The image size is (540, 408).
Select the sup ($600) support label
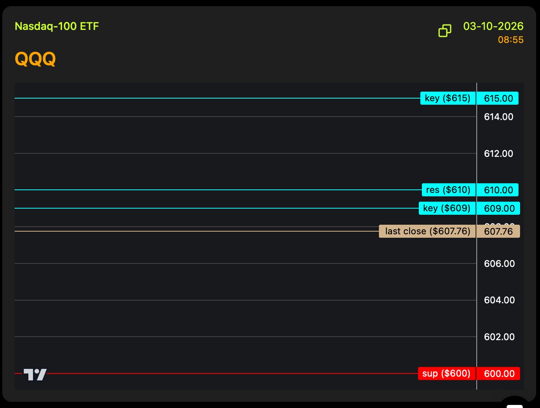click(x=446, y=373)
